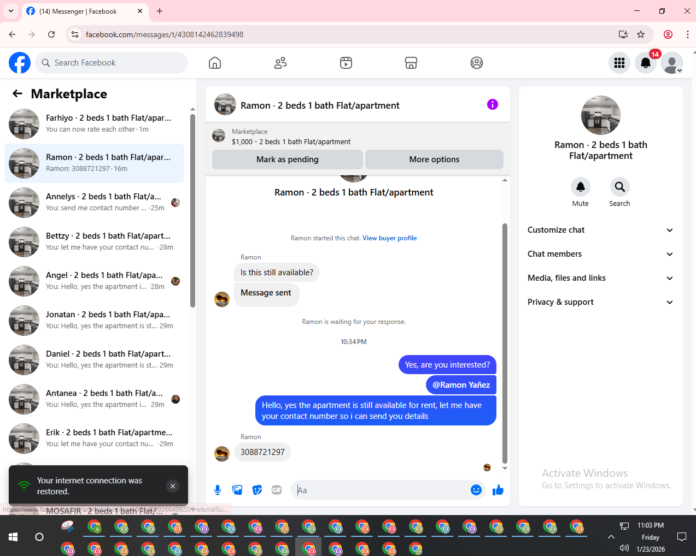Open the Video (Watch) icon
The width and height of the screenshot is (696, 556).
(346, 63)
